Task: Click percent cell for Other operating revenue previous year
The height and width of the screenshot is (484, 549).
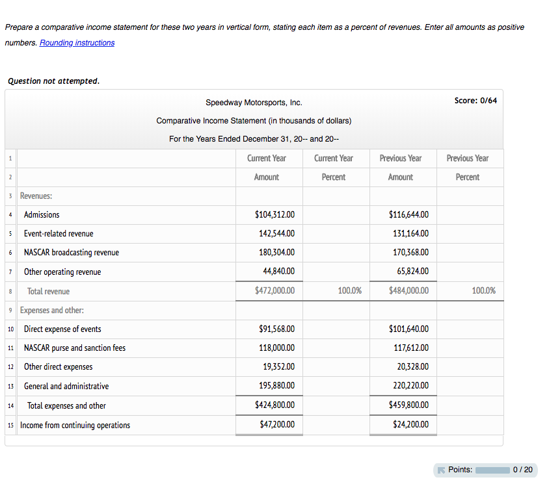Action: [x=469, y=272]
